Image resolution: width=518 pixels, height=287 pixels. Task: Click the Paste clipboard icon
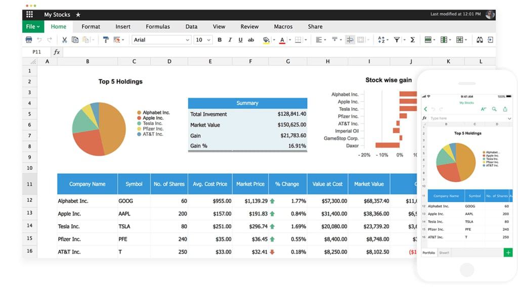tap(85, 40)
